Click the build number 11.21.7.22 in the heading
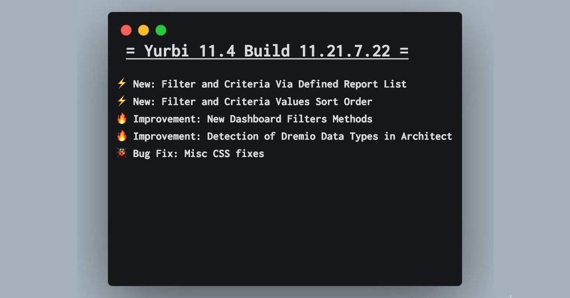The image size is (570, 298). [x=345, y=51]
